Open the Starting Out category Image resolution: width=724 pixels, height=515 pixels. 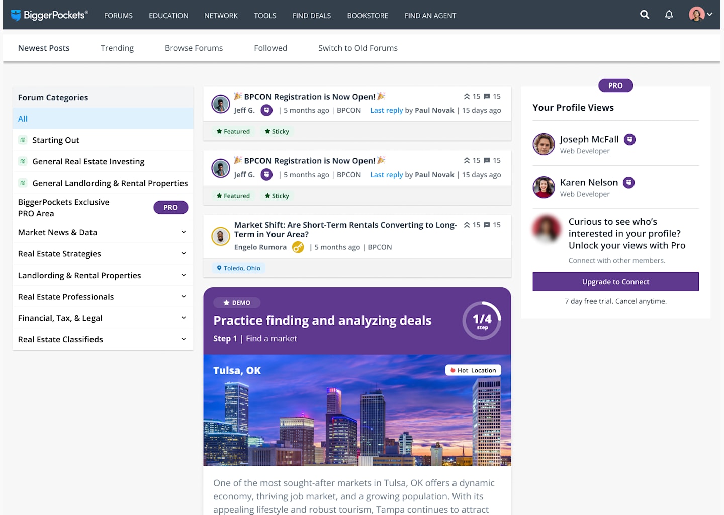click(x=56, y=140)
